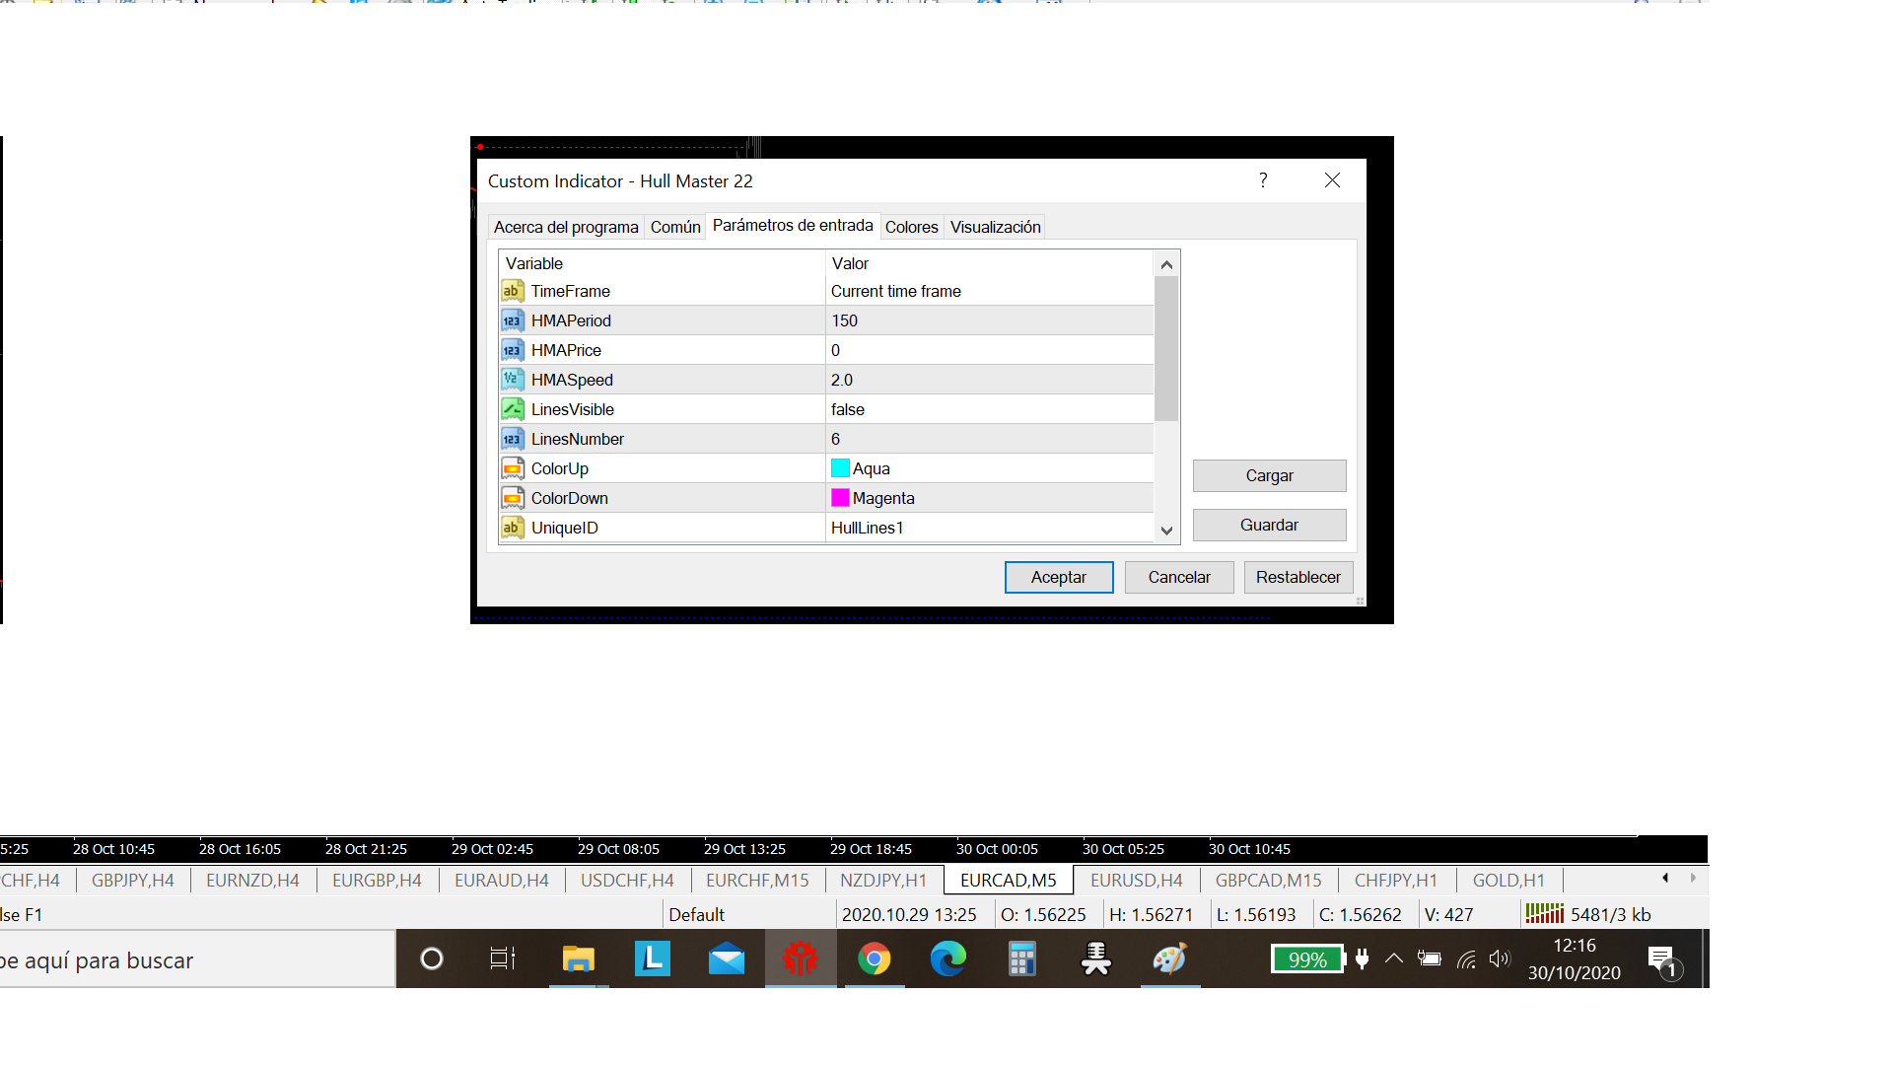Open the Paint app in taskbar
The image size is (1893, 1065).
(x=1169, y=958)
